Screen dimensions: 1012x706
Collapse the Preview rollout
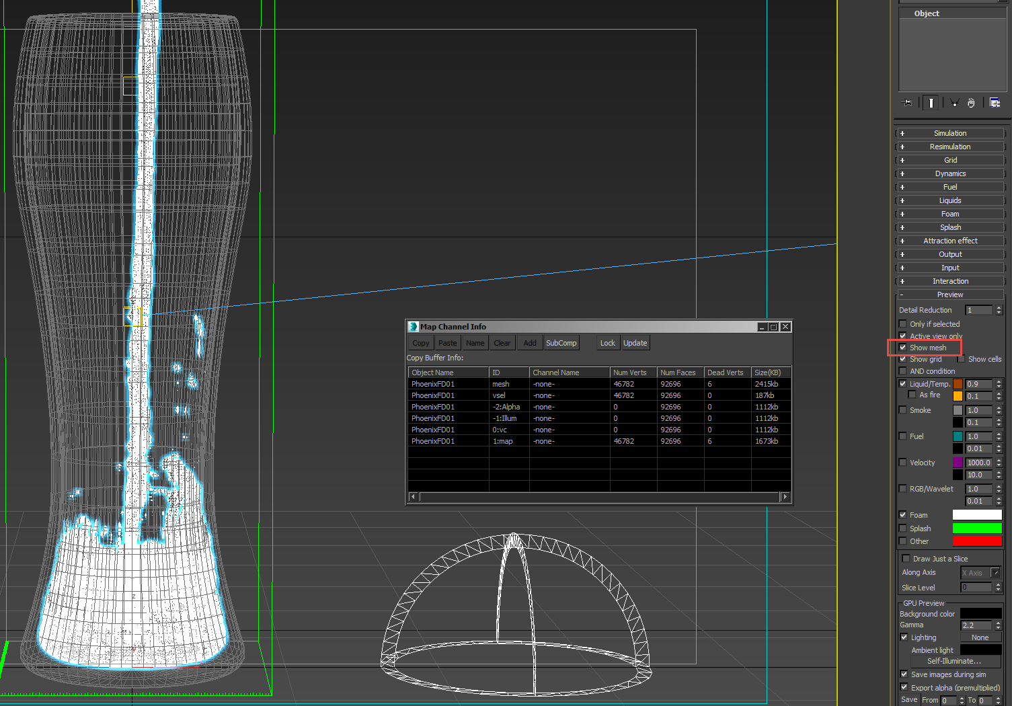click(950, 295)
